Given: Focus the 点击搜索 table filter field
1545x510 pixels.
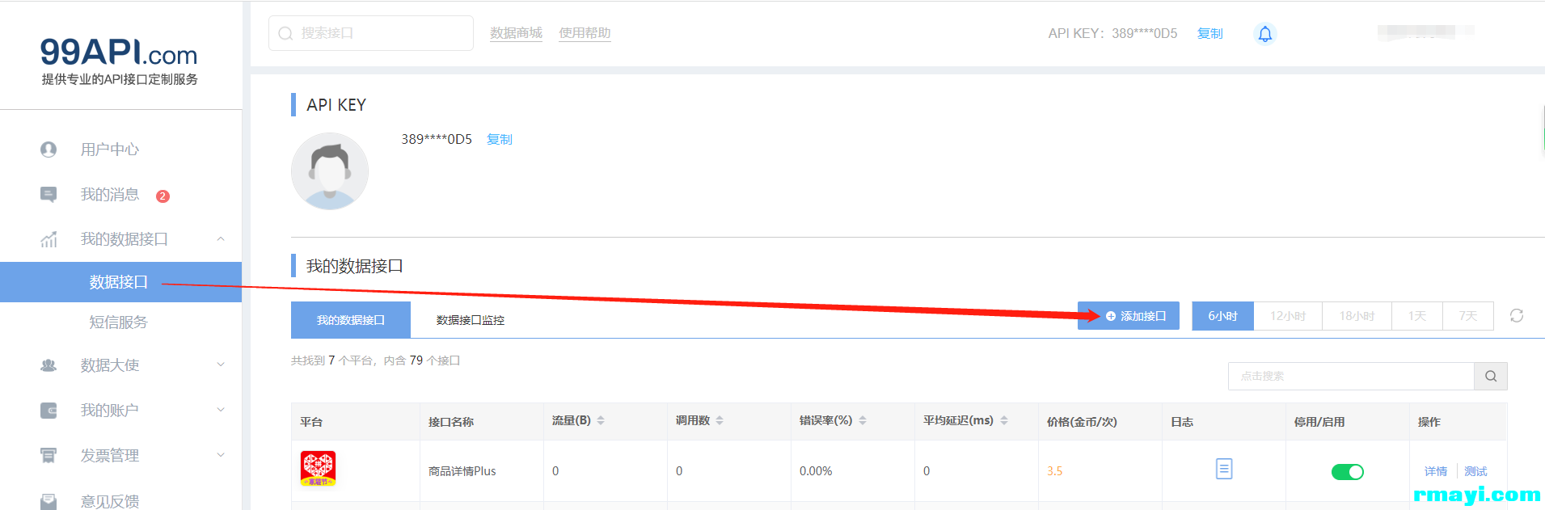Looking at the screenshot, I should pos(1351,376).
